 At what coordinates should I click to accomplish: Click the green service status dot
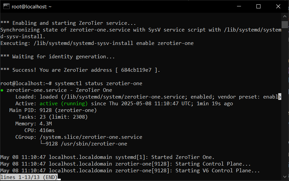click(x=2, y=90)
